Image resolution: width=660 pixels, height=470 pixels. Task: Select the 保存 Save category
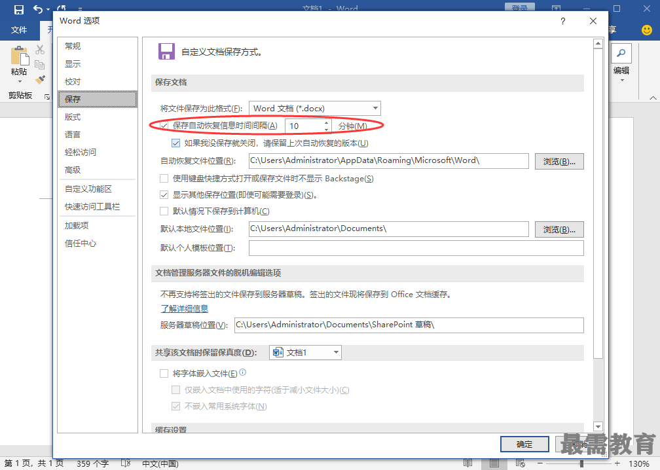point(98,99)
